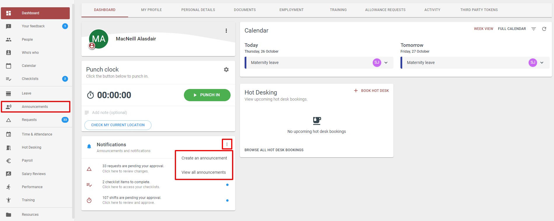Viewport: 554px width, 221px height.
Task: Click SJ avatar on tomorrow's leave
Action: coord(533,63)
